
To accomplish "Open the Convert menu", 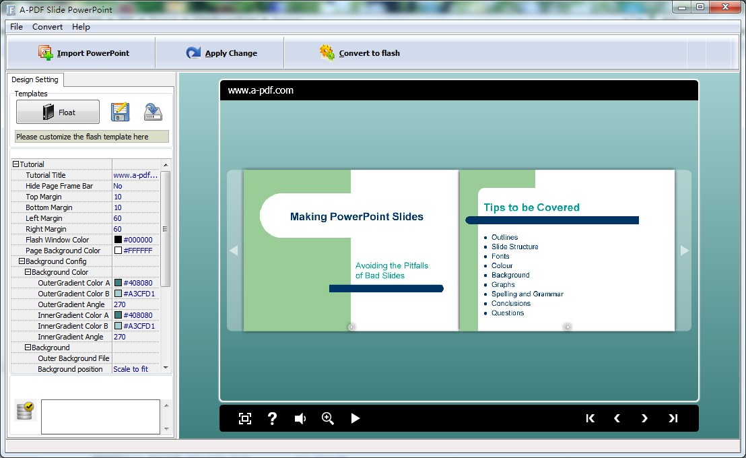I will [x=47, y=27].
